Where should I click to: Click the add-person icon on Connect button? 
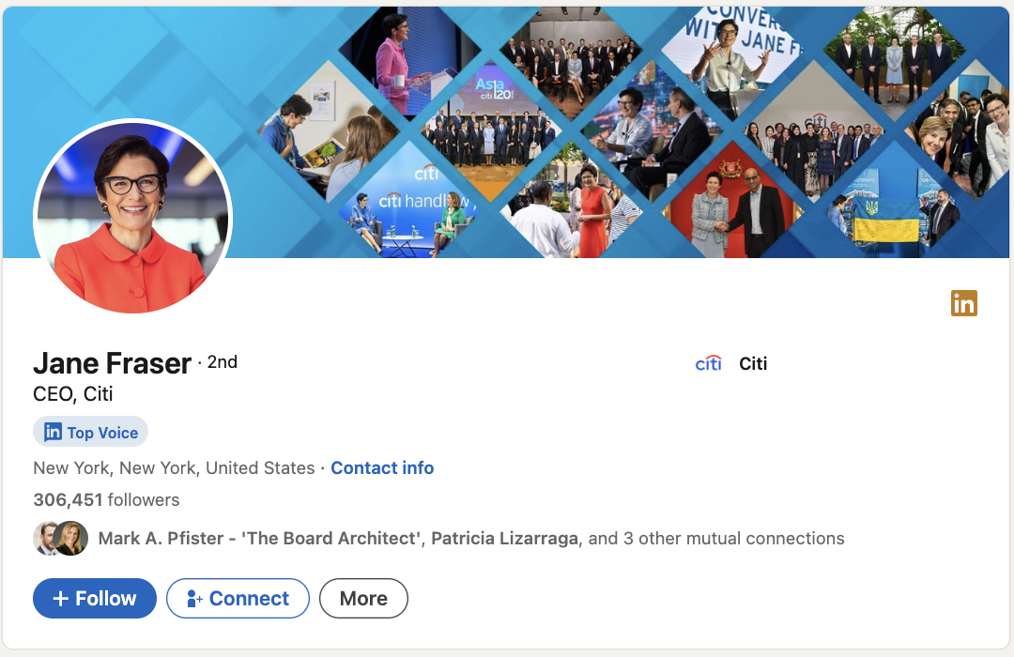[x=194, y=599]
